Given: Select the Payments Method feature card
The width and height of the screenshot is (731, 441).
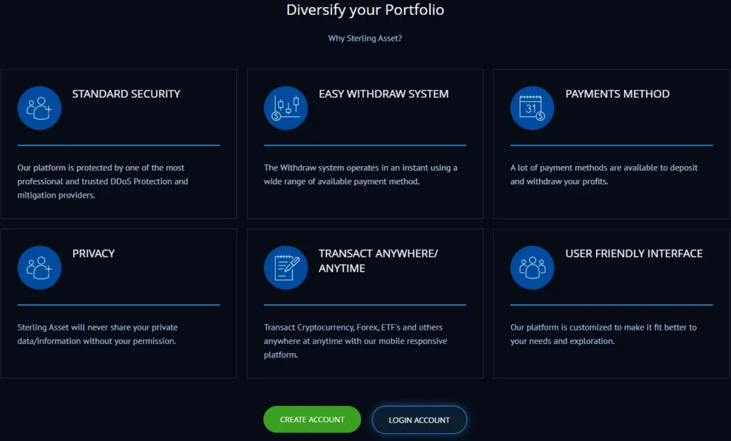Looking at the screenshot, I should coord(611,143).
